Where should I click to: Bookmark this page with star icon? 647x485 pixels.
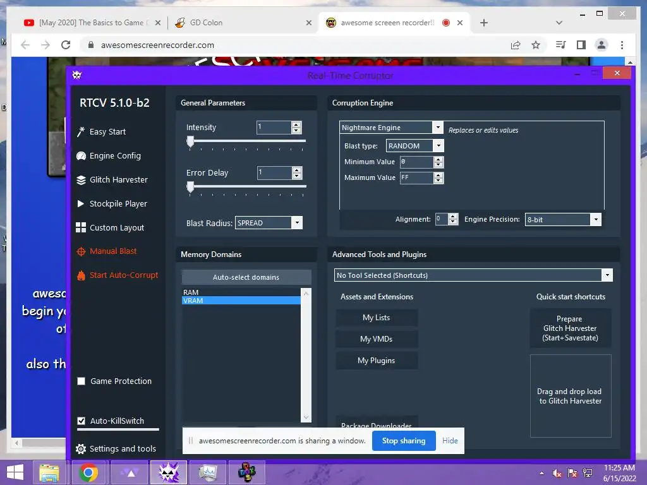536,45
